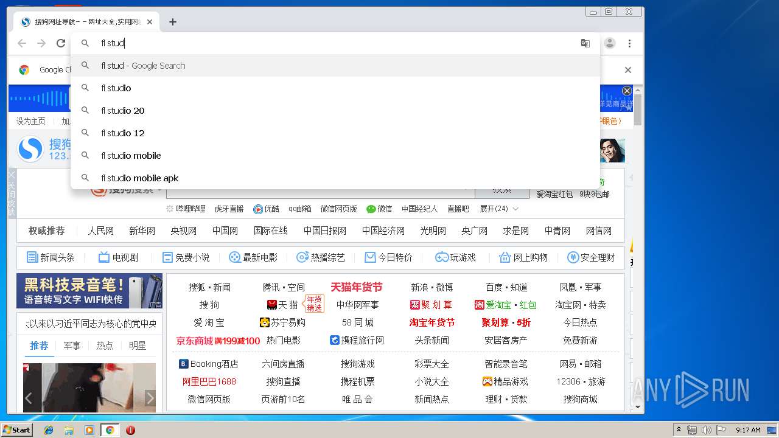Screen dimensions: 779x438
Task: Open 网上购物 category
Action: point(523,257)
